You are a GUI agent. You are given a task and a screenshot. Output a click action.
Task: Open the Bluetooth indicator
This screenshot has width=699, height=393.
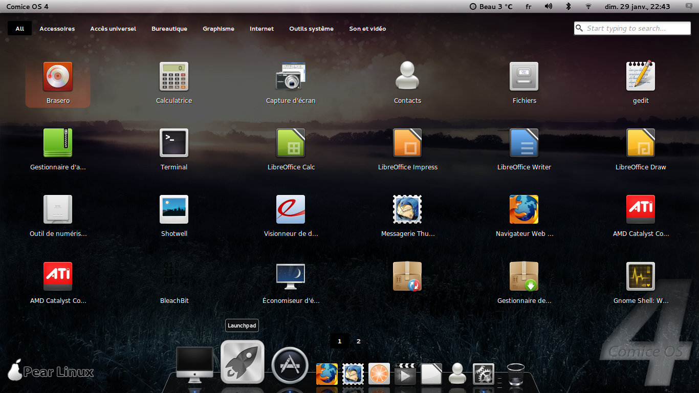point(568,7)
